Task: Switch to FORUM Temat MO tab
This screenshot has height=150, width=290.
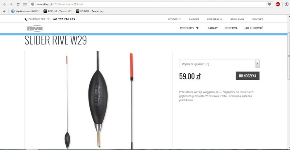Action: point(58,11)
